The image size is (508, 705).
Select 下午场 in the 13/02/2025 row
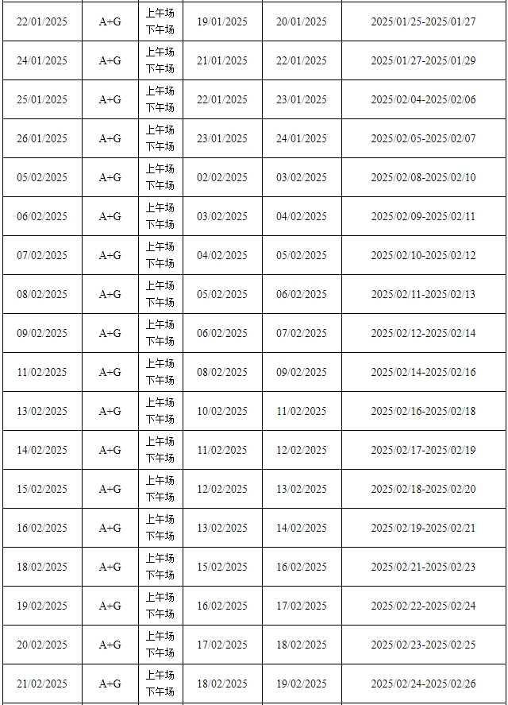(160, 420)
